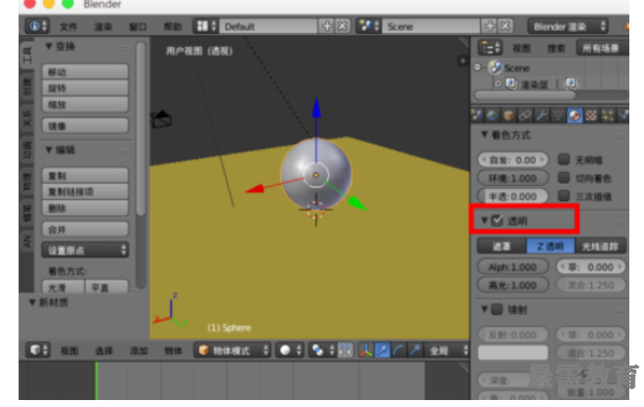644x407 pixels.
Task: Open the Texture checkerboard properties tab
Action: 591,115
